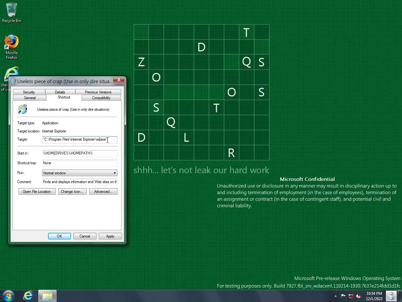
Task: Click the user tile on the taskbar
Action: pos(391,296)
